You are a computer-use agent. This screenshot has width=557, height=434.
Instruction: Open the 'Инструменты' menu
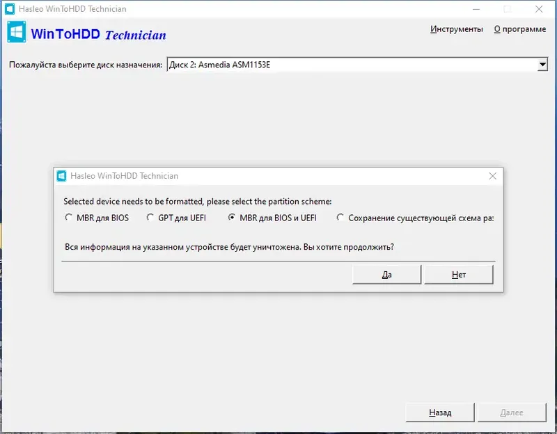(x=457, y=29)
